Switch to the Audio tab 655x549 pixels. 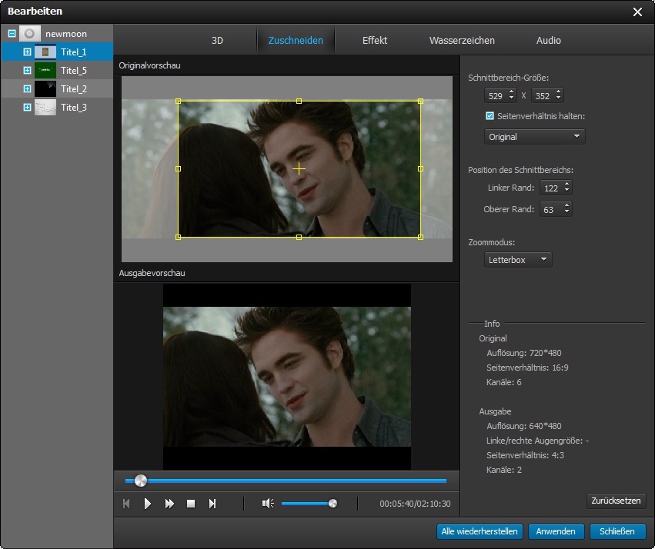[x=549, y=41]
